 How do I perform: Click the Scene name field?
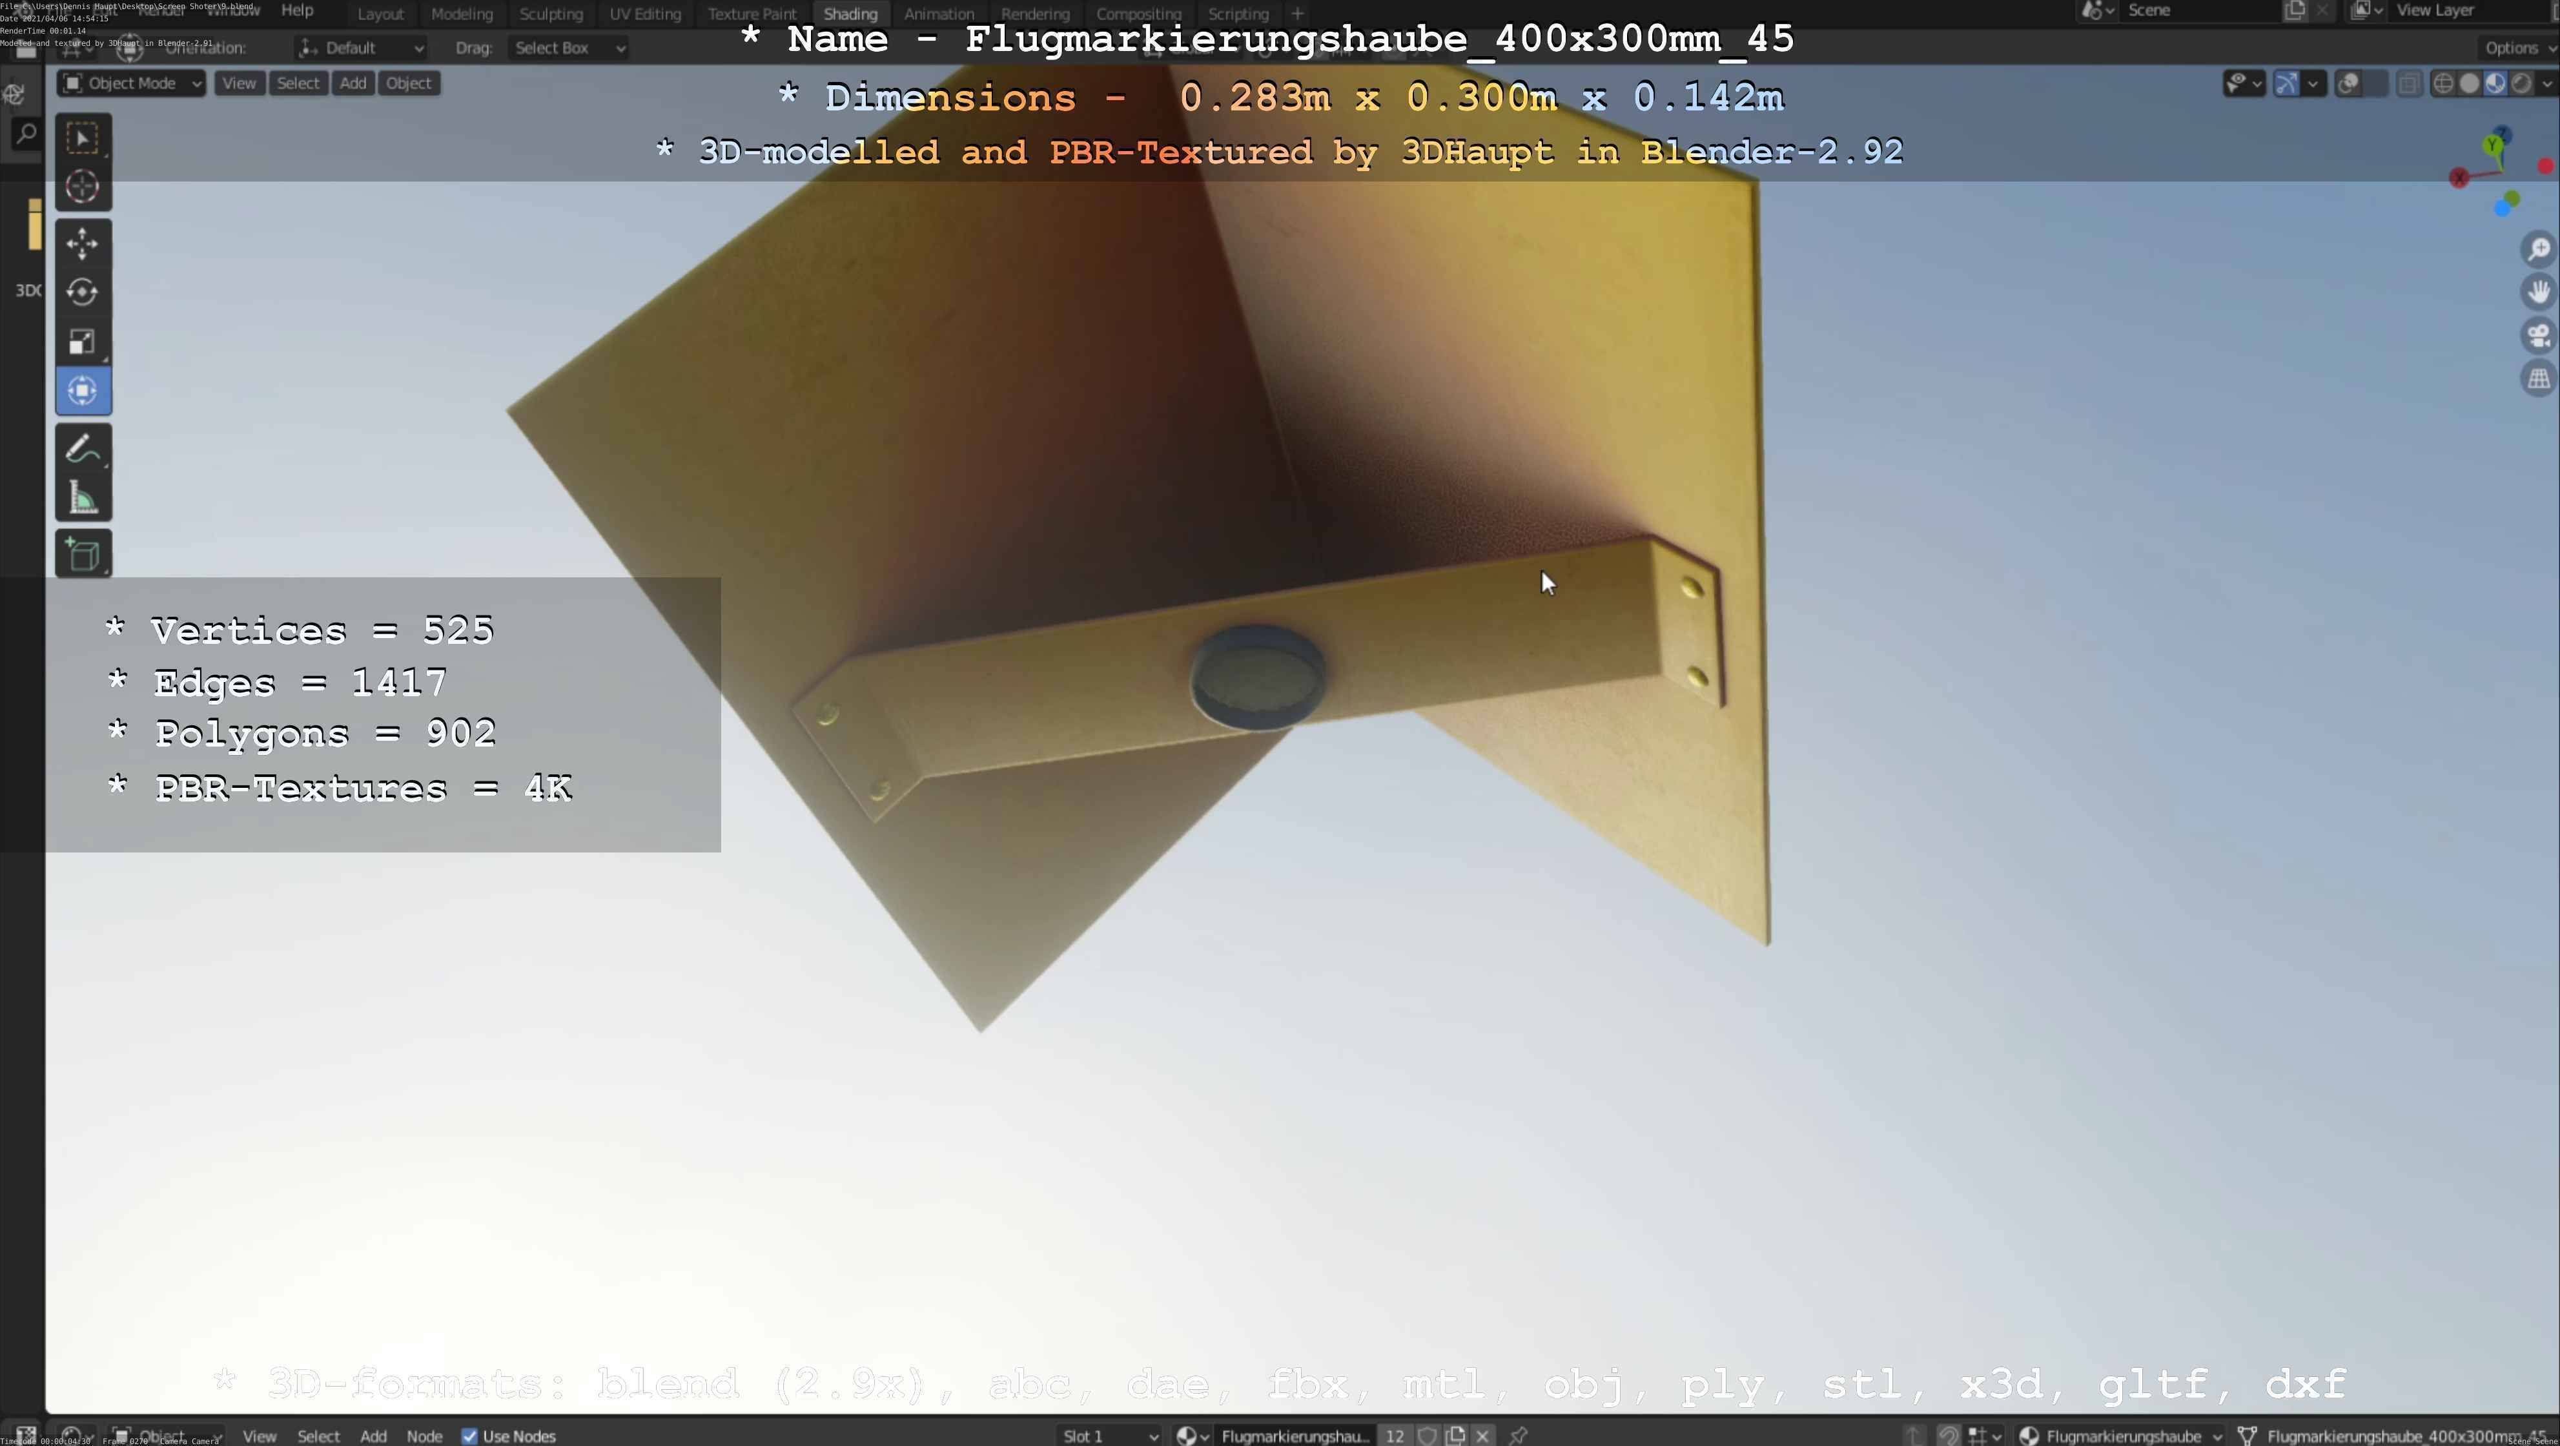pos(2199,11)
